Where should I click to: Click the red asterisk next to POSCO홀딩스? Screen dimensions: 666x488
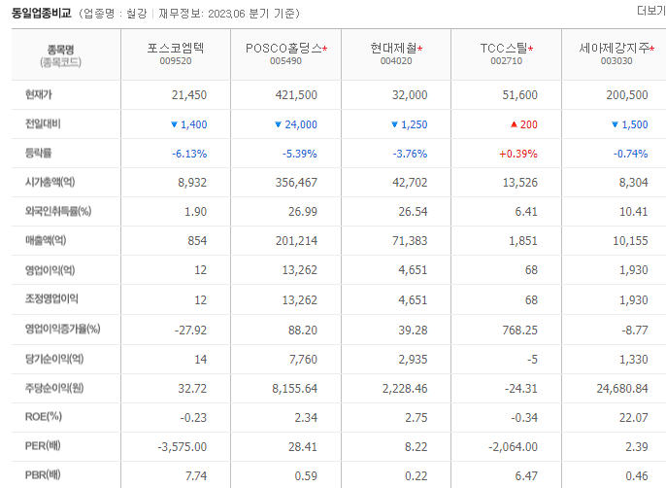(325, 49)
